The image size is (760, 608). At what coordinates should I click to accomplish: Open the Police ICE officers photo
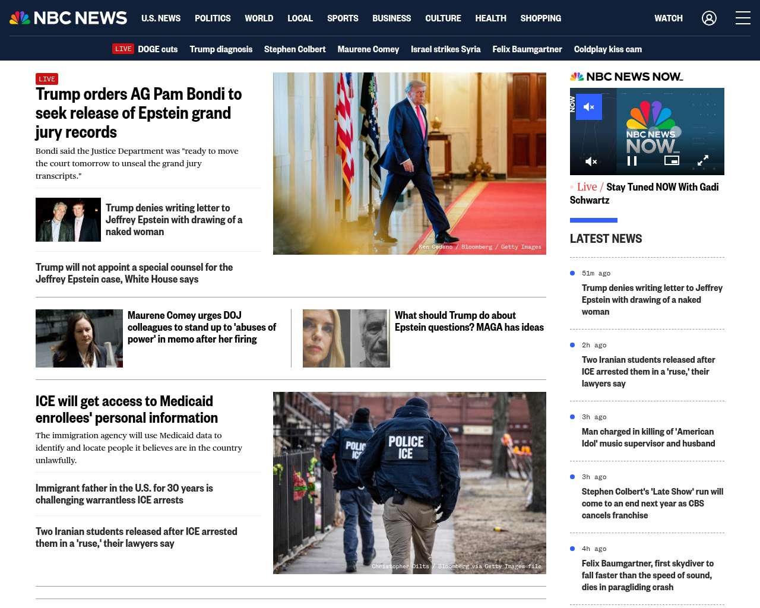coord(410,483)
